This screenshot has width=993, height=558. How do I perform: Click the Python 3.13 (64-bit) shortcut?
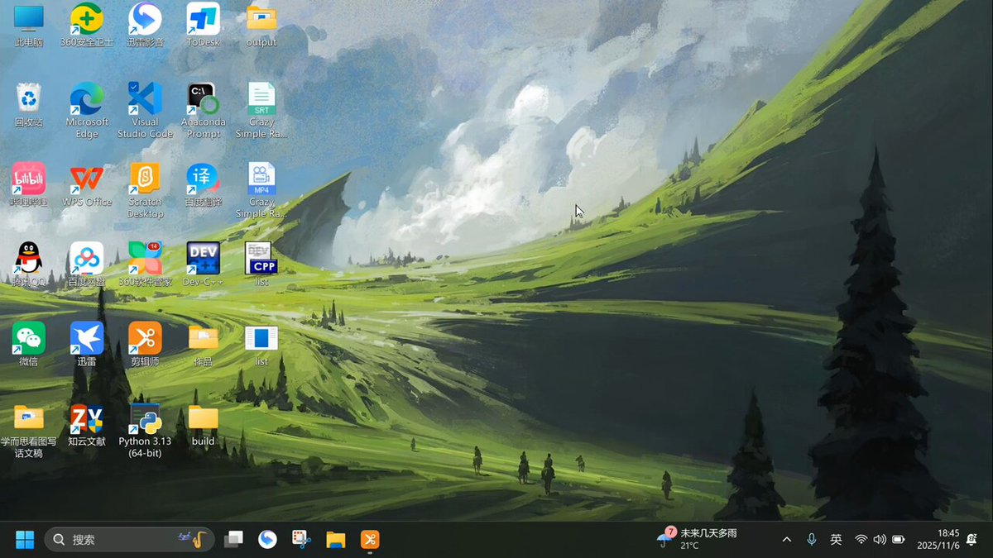point(145,430)
